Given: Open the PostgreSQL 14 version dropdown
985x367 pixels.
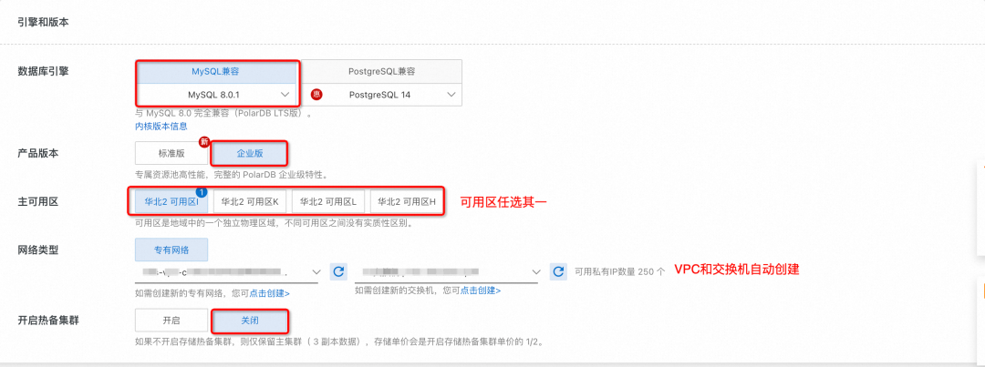Looking at the screenshot, I should tap(382, 94).
